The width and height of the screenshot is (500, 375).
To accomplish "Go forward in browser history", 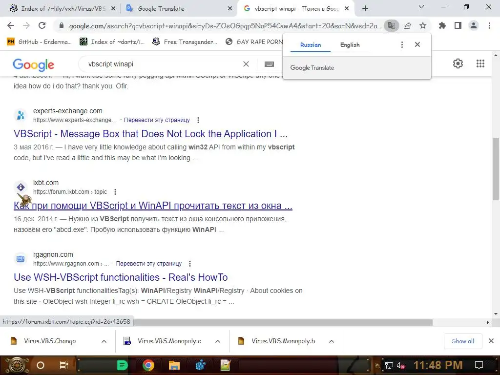I will 26,25.
